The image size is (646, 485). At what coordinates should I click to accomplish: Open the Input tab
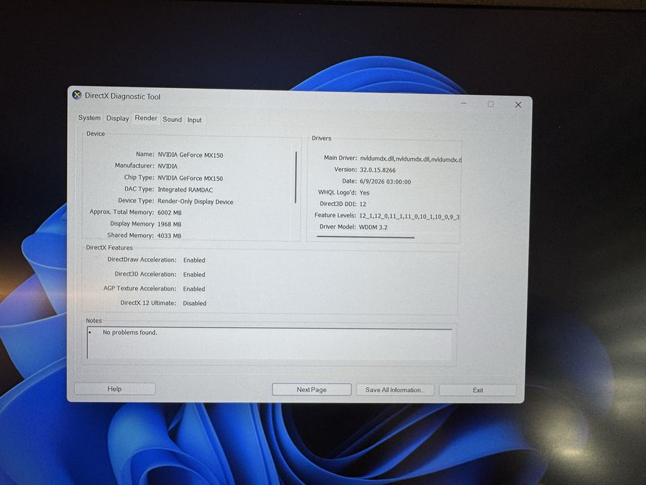195,120
